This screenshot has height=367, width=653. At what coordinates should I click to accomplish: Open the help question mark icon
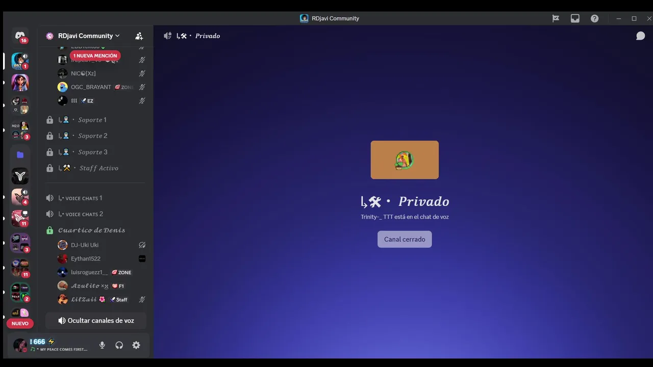[594, 18]
